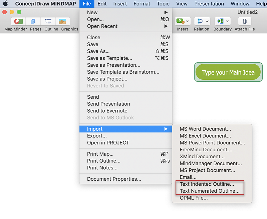Click the Insert topic toolbar icon
The height and width of the screenshot is (219, 267).
coord(180,21)
